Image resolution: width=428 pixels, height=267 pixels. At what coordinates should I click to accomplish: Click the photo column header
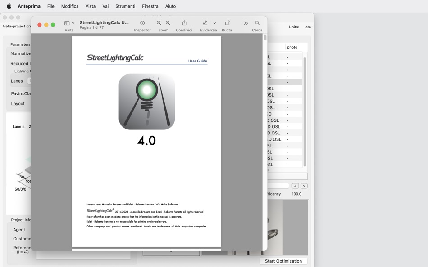pos(292,47)
